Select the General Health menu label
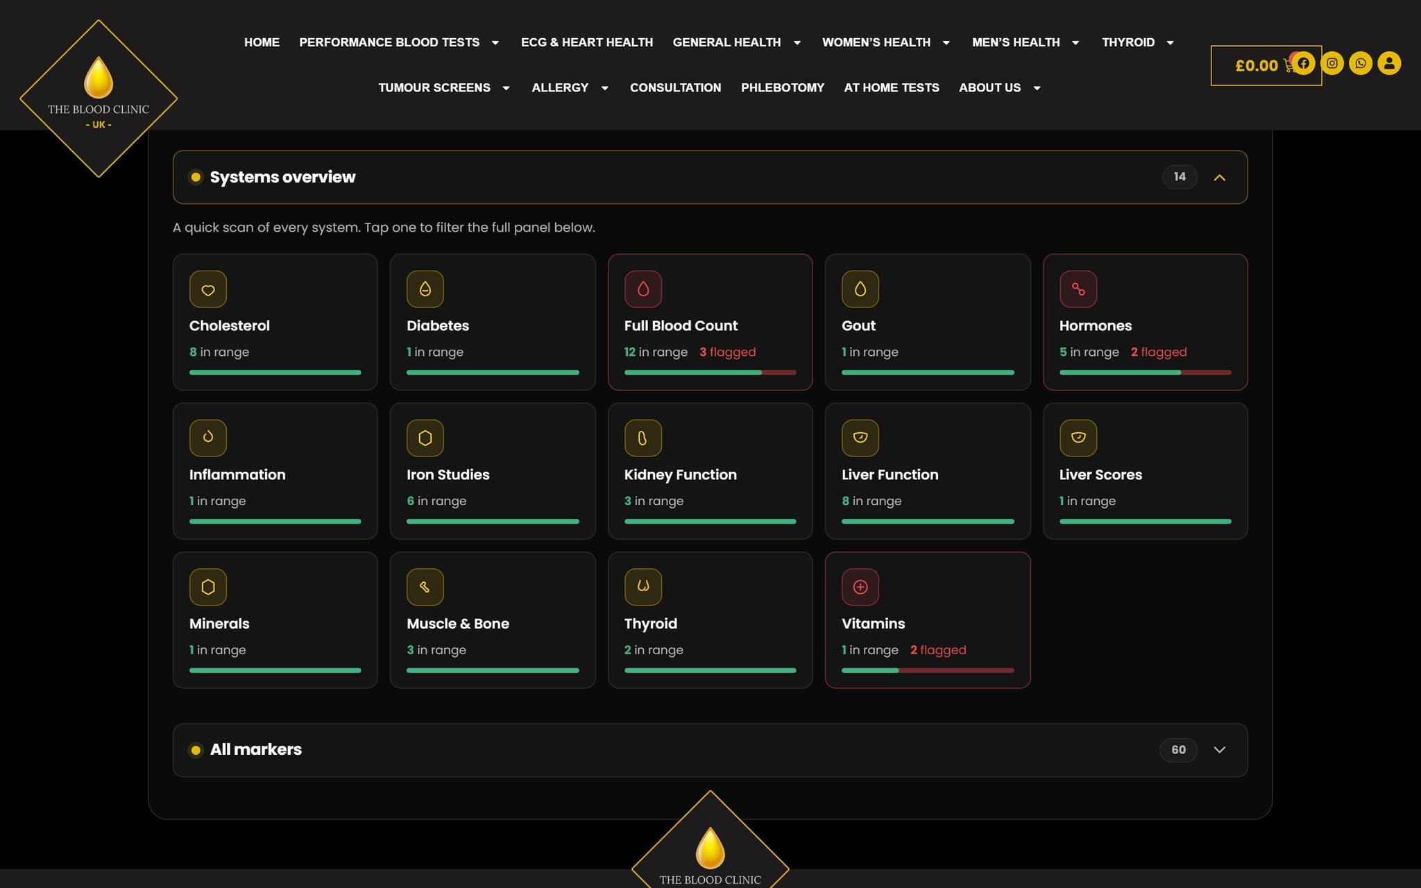Viewport: 1421px width, 888px height. [726, 42]
